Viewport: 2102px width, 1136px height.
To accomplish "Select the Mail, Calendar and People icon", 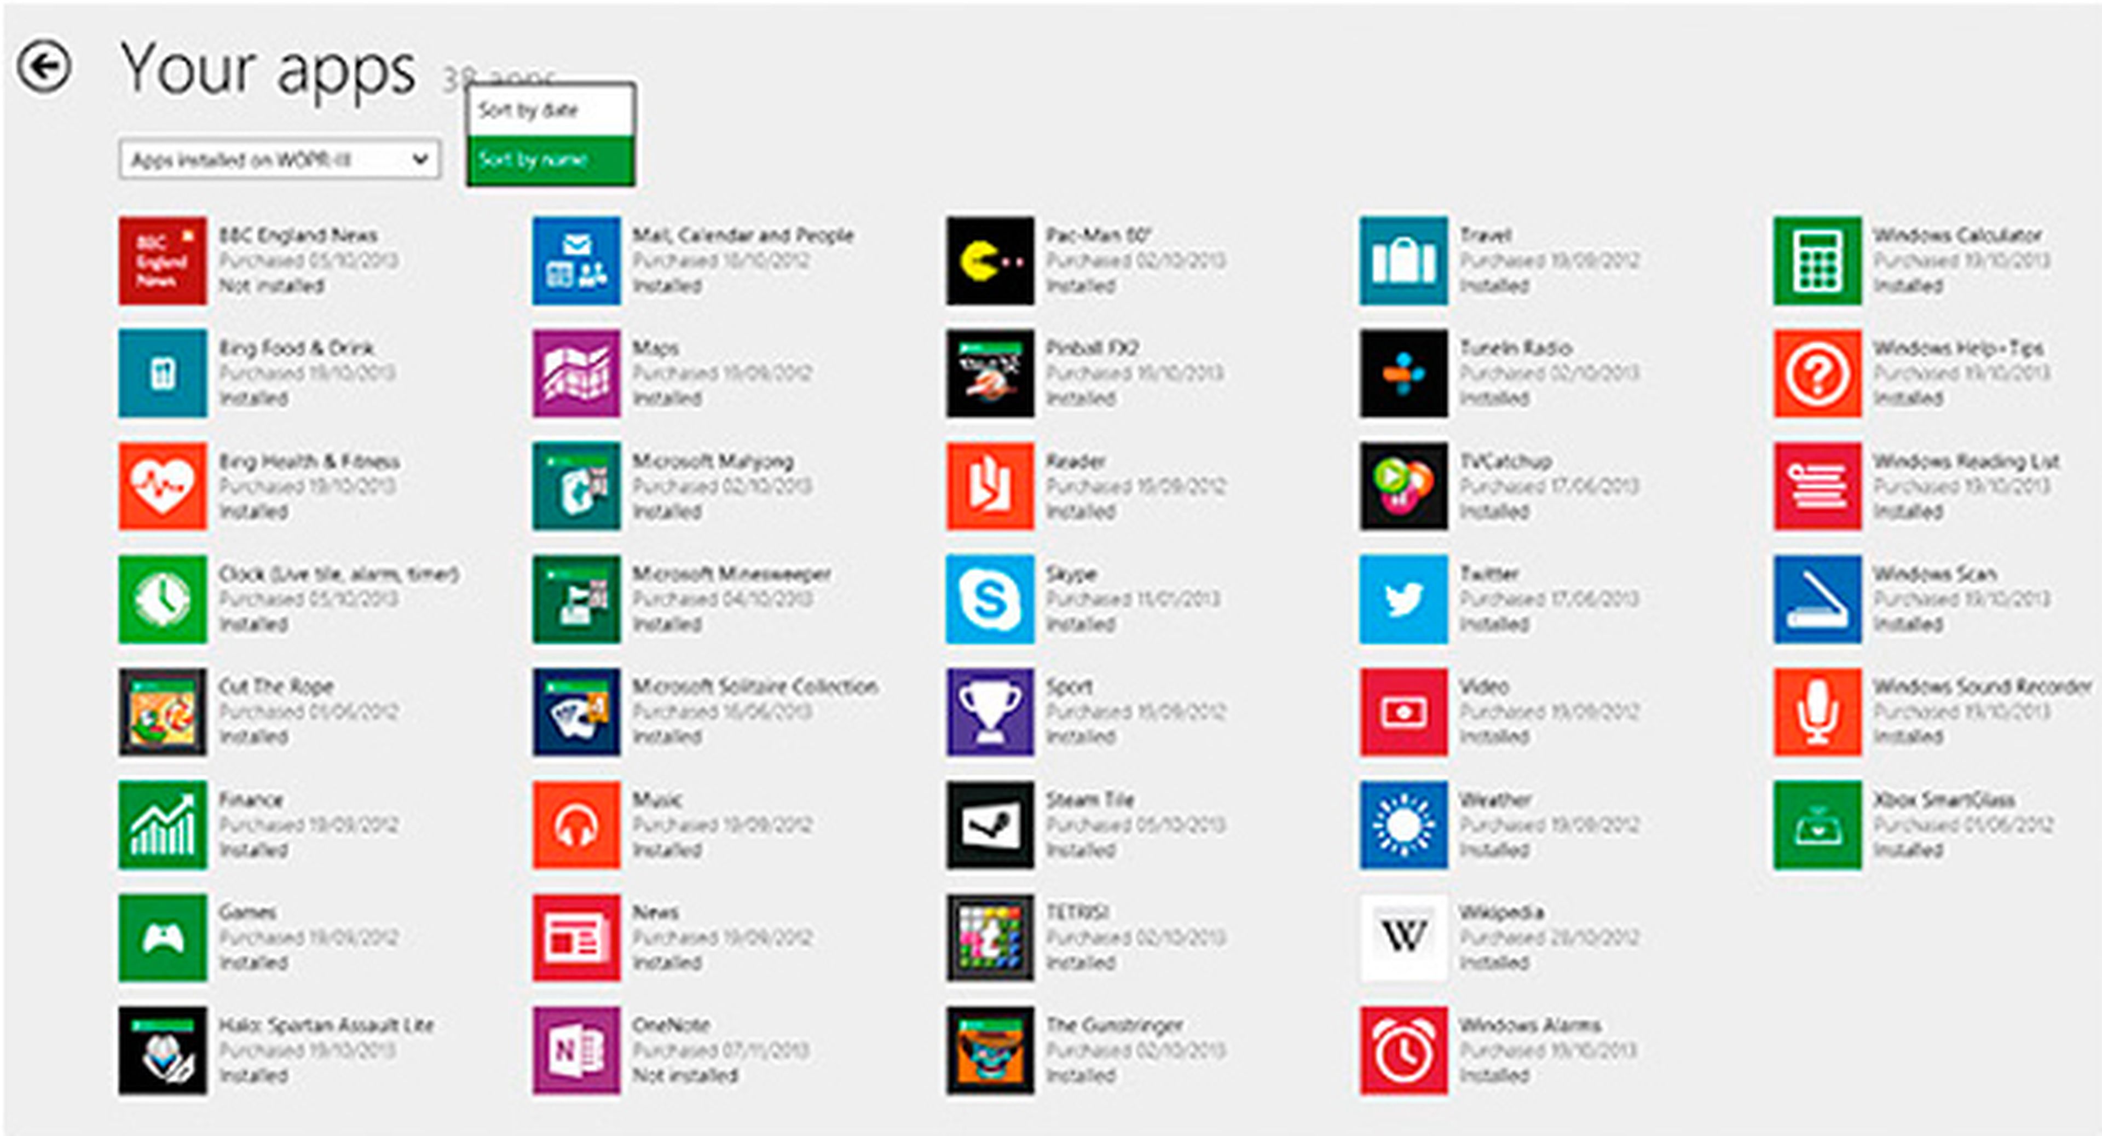I will 576,261.
